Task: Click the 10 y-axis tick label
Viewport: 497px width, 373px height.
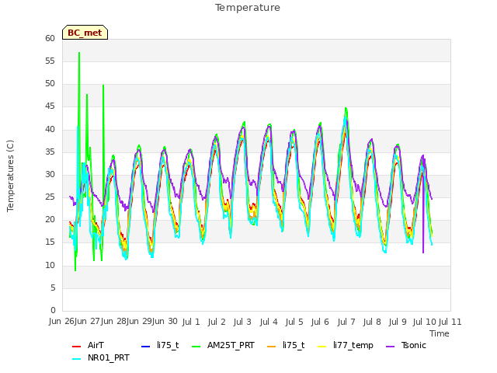Action: pyautogui.click(x=50, y=265)
